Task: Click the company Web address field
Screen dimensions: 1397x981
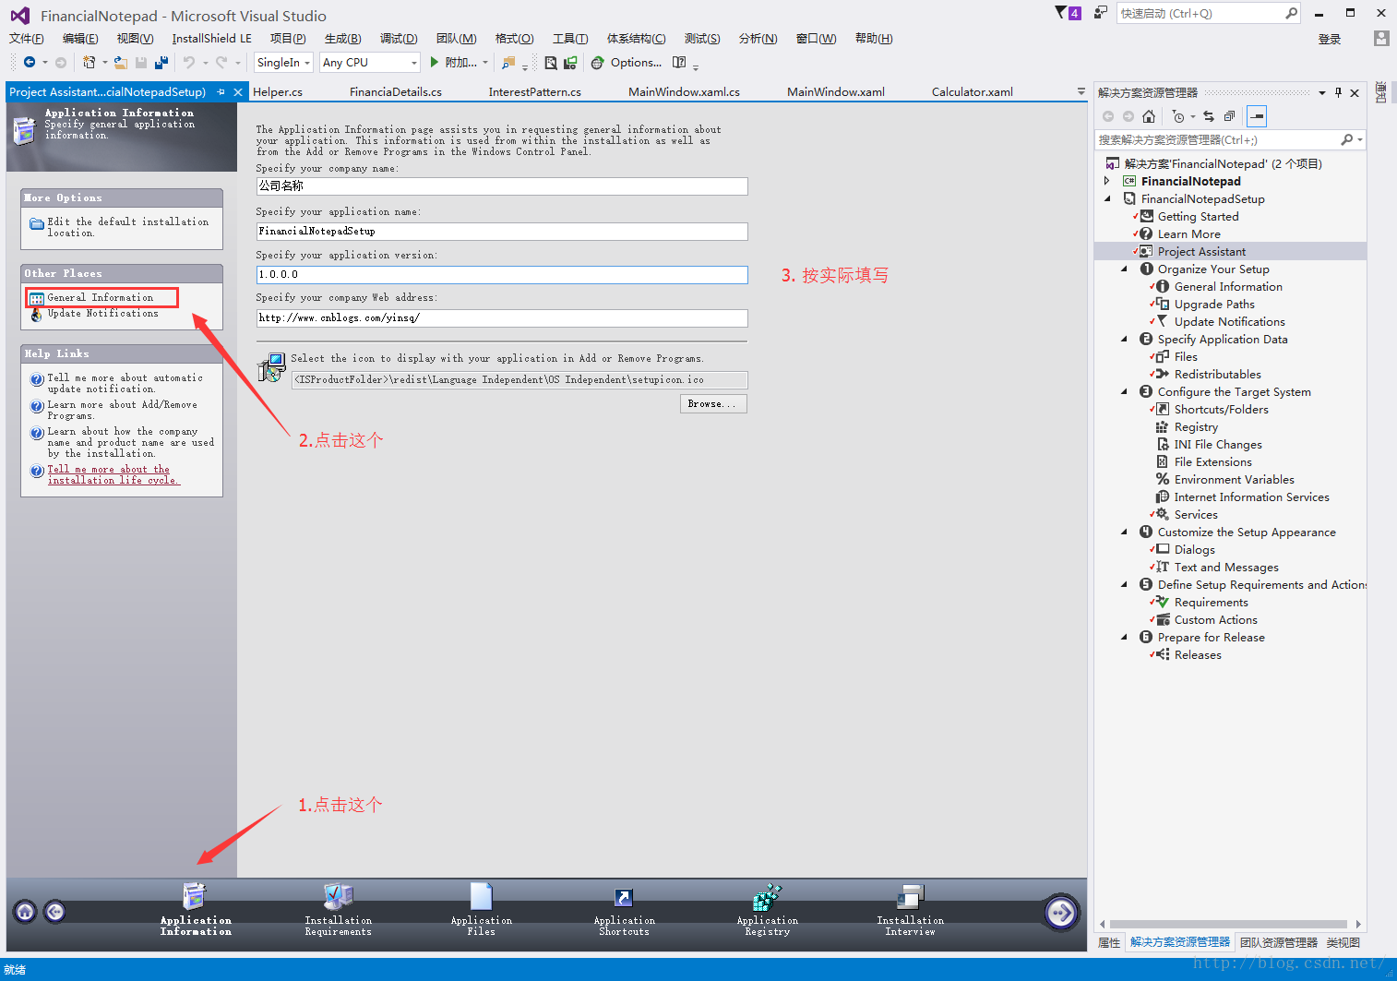Action: [502, 317]
